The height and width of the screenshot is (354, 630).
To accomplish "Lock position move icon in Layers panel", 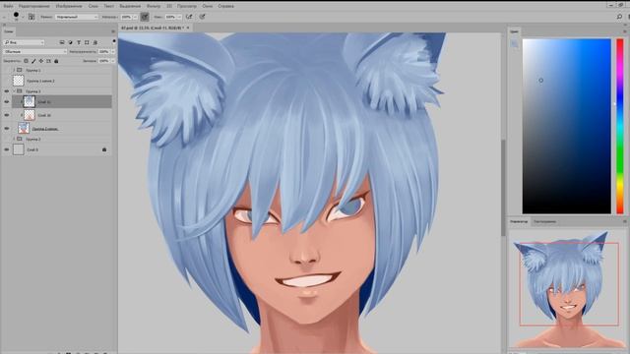I will pyautogui.click(x=41, y=61).
